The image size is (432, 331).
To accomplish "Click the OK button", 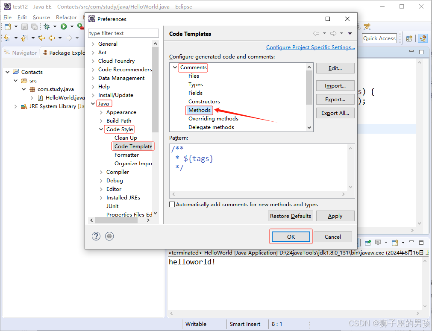I will (291, 237).
